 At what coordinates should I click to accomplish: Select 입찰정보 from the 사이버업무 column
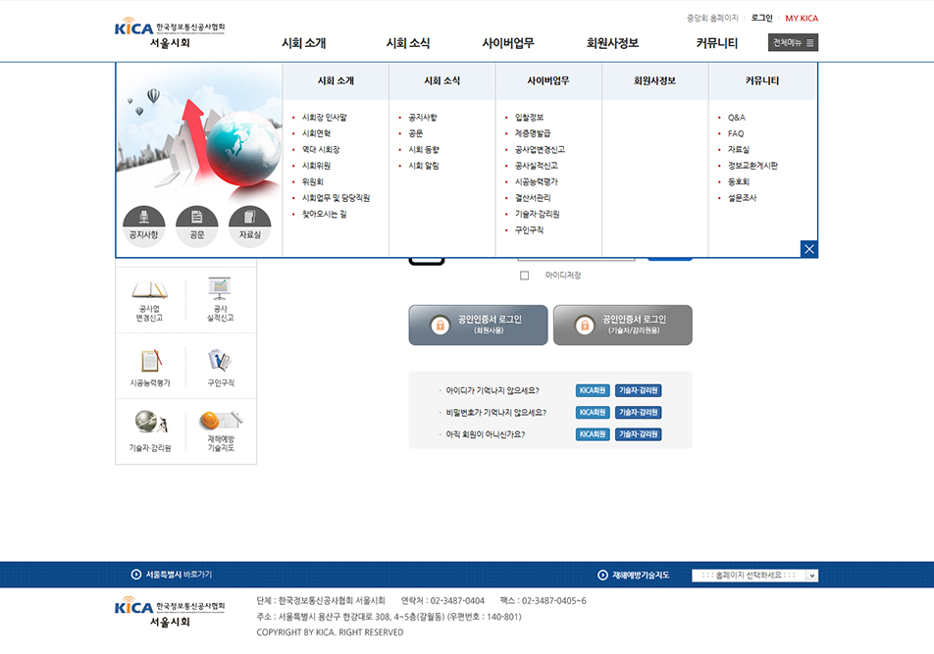tap(529, 118)
